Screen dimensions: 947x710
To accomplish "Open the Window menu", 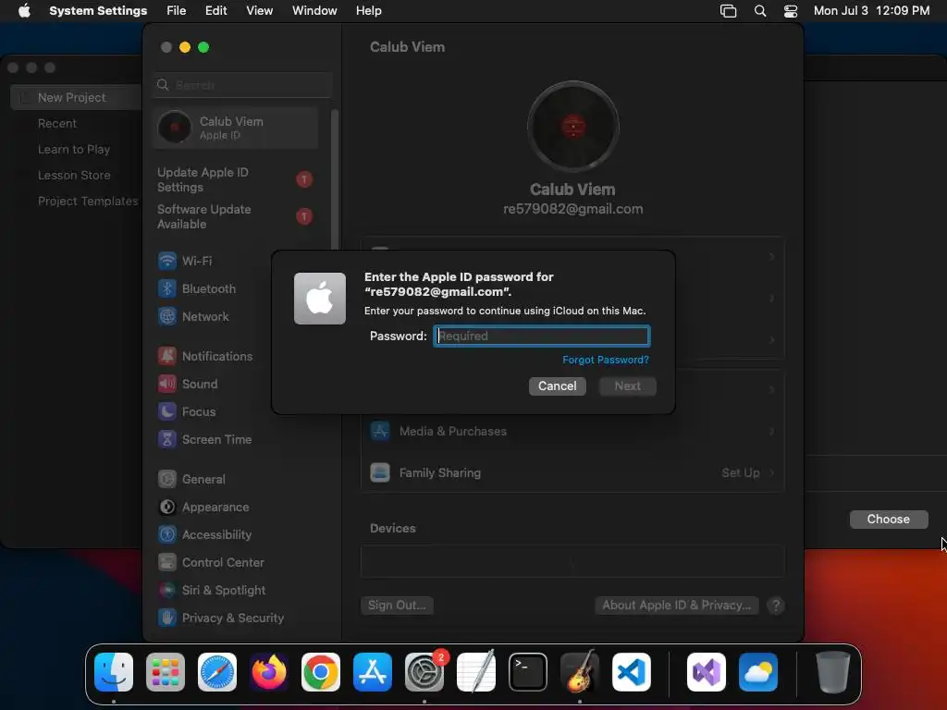I will click(314, 11).
